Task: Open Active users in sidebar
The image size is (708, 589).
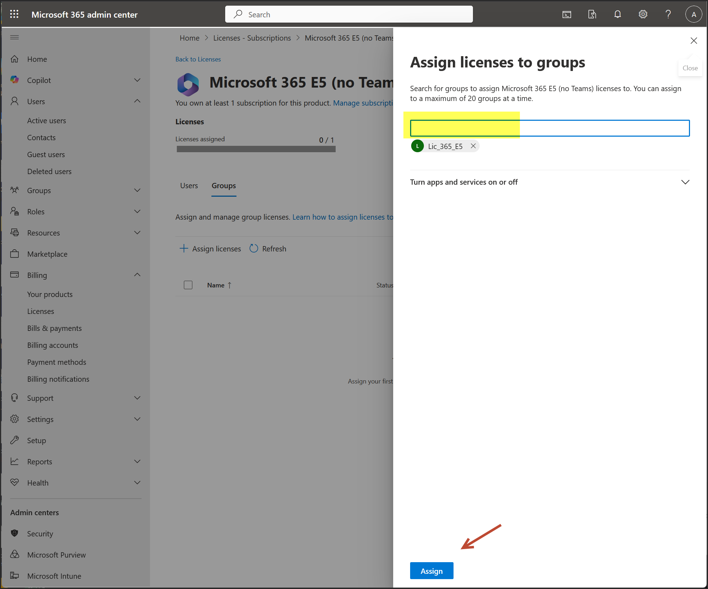Action: click(47, 120)
